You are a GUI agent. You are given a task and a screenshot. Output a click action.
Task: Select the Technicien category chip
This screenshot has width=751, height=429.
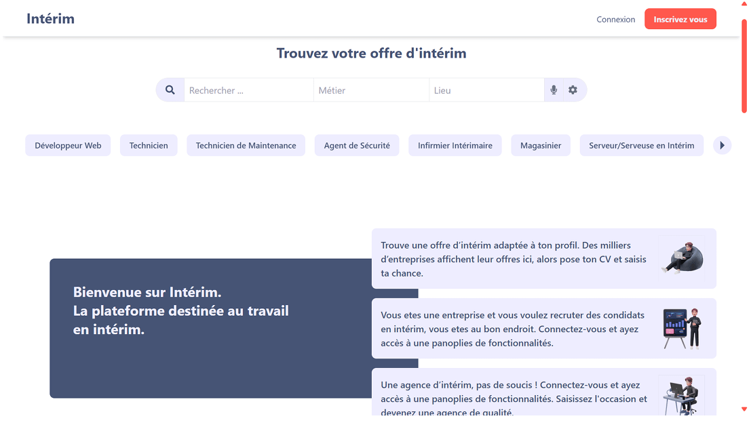pos(149,146)
